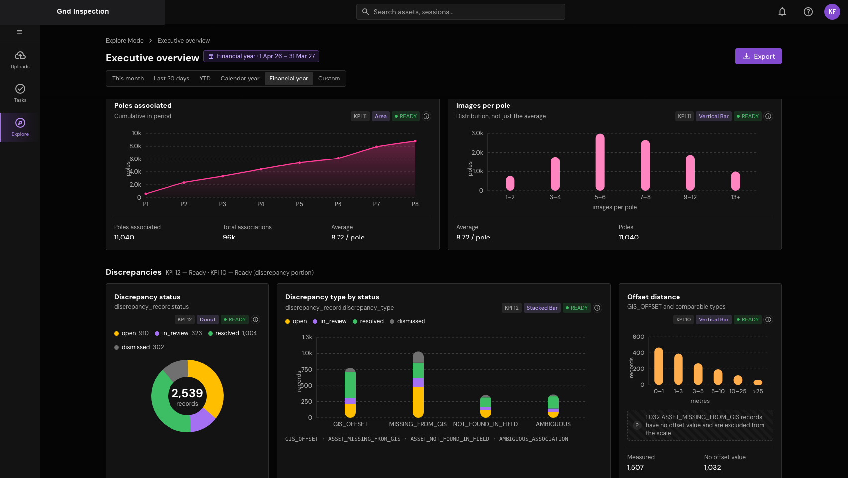Go to Uploads in the sidebar
848x478 pixels.
[20, 60]
